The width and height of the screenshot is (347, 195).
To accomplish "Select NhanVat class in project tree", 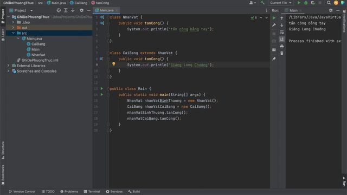I will tap(36, 55).
